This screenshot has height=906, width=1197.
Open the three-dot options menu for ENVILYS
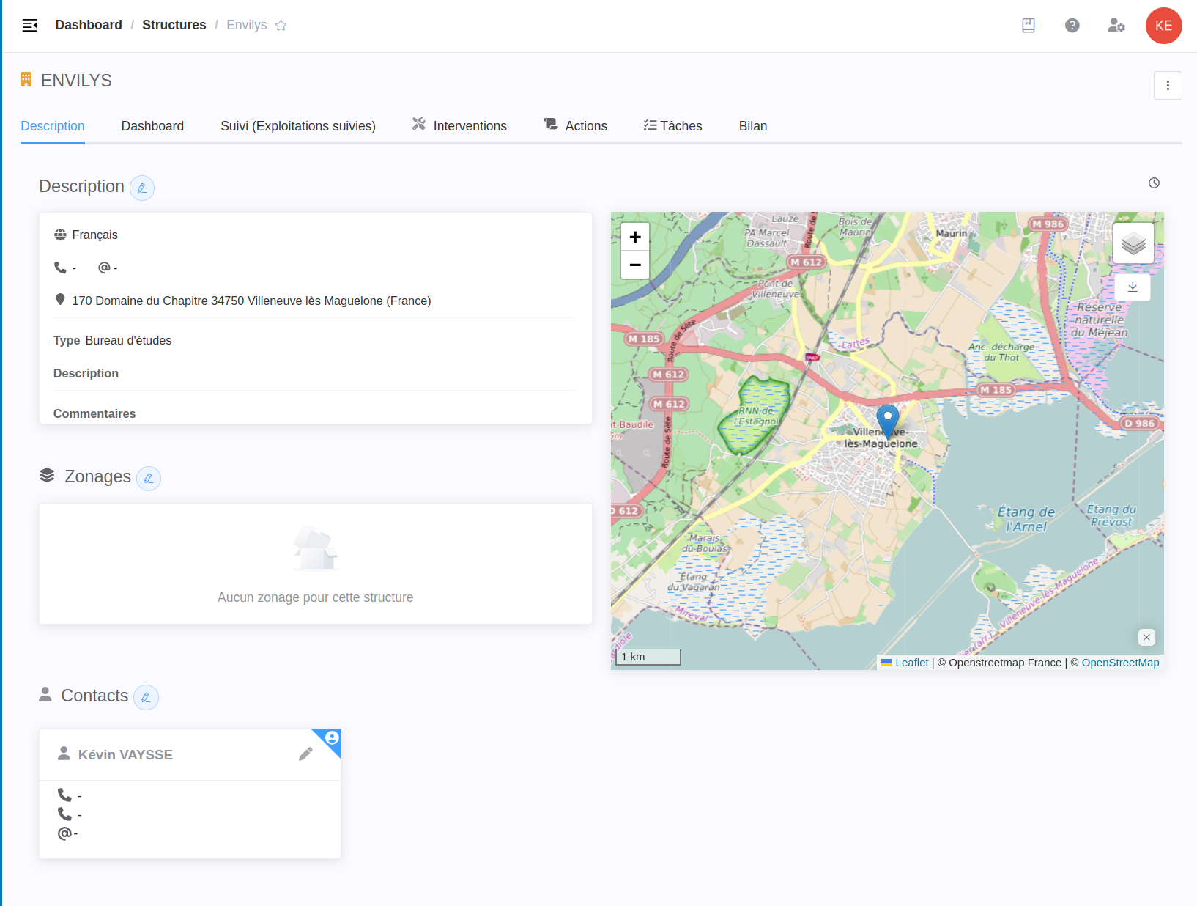point(1168,86)
